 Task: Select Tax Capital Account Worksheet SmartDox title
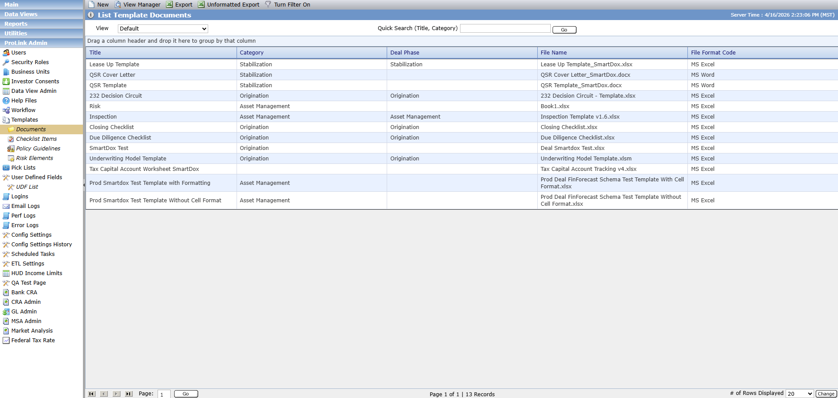point(144,169)
